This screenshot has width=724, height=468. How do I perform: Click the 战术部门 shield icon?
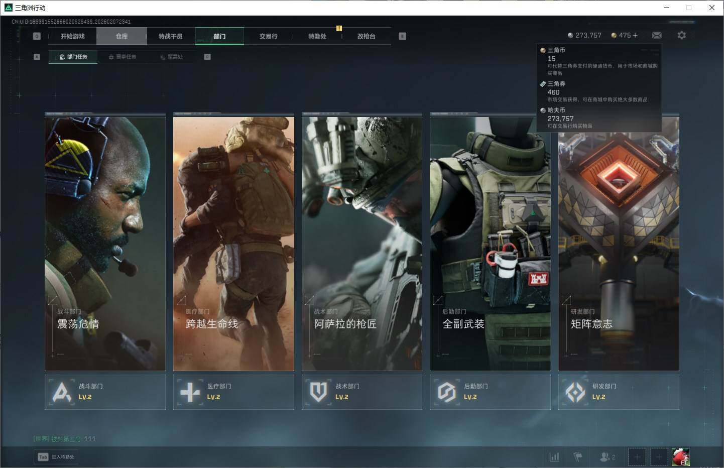(x=318, y=392)
